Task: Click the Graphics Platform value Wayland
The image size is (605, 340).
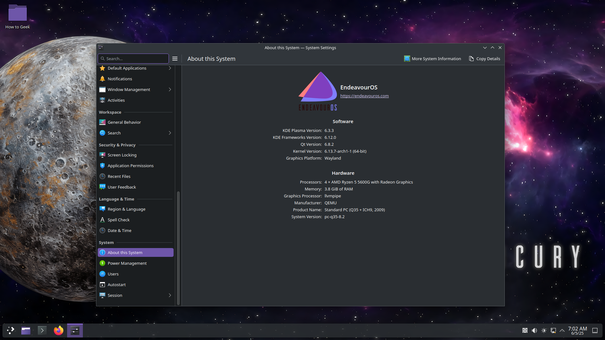Action: tap(333, 158)
